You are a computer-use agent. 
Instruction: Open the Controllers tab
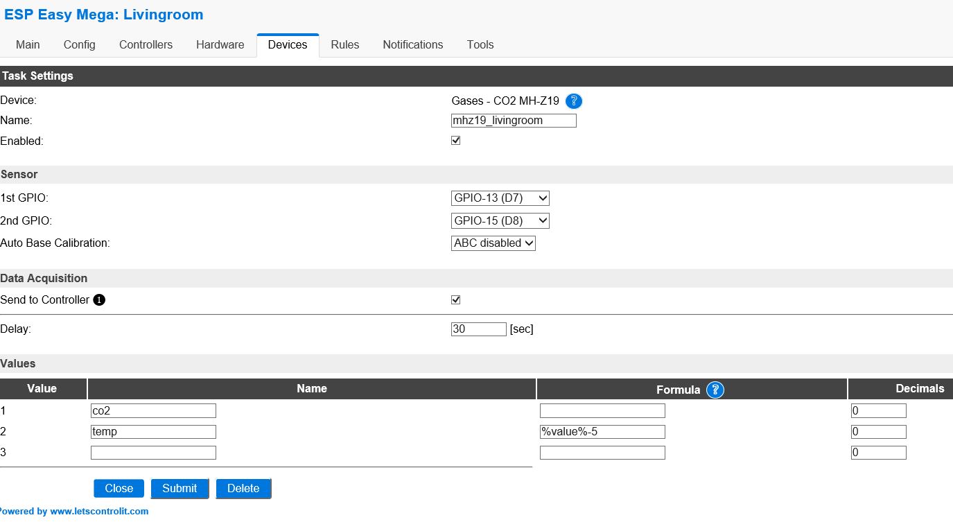tap(146, 44)
